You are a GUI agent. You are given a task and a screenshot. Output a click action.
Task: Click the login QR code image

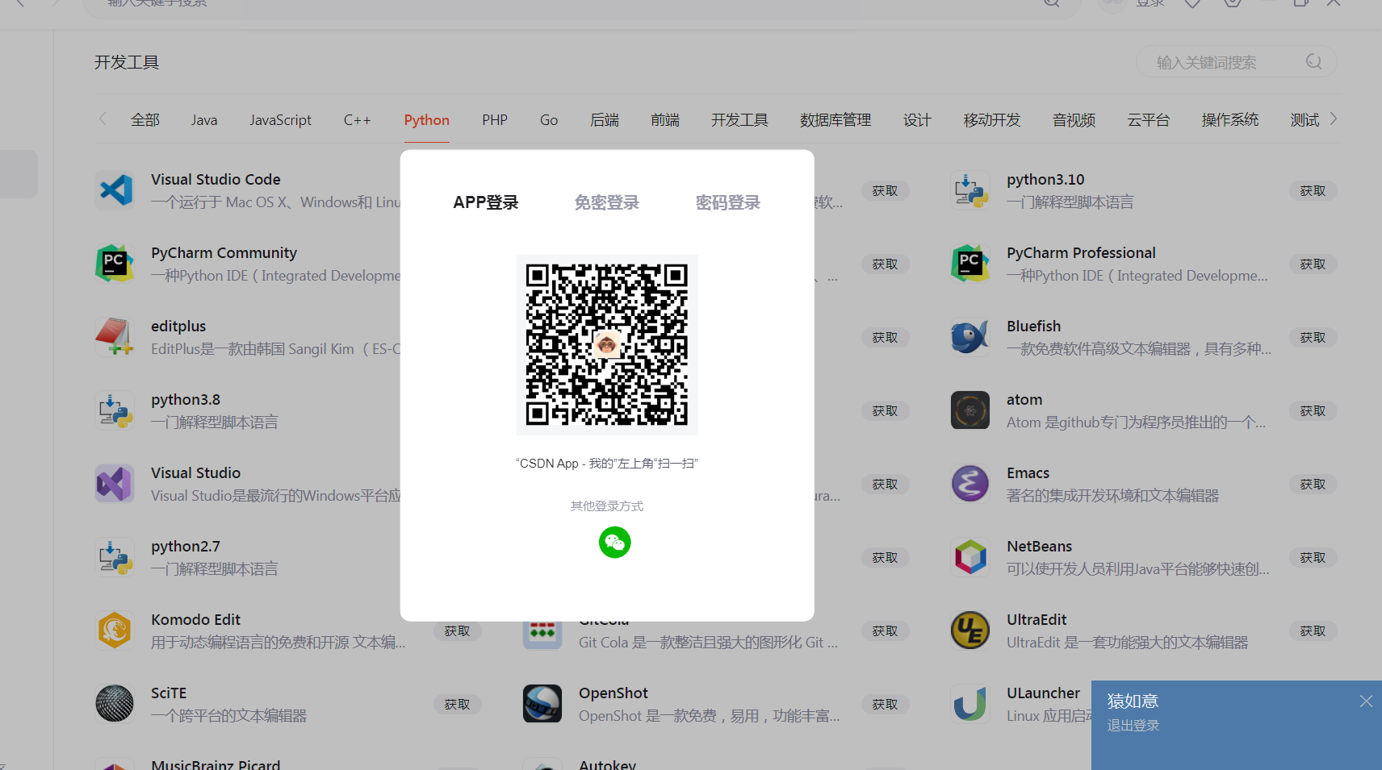click(607, 345)
